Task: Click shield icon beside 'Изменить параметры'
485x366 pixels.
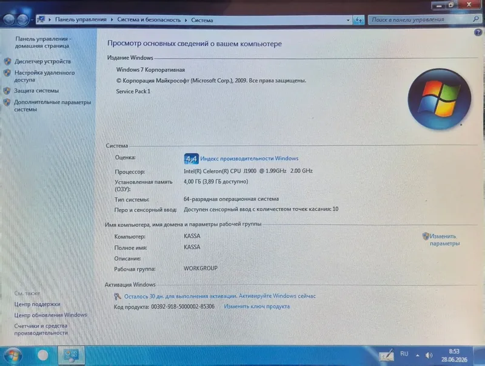Action: click(x=426, y=237)
